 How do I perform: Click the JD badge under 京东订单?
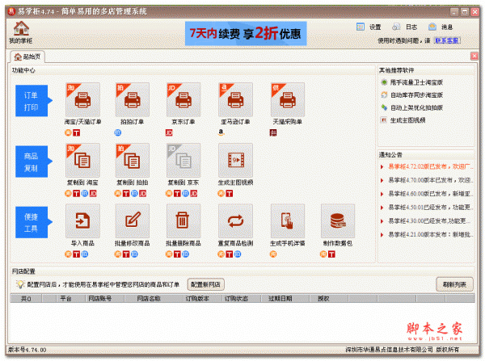[x=169, y=133]
